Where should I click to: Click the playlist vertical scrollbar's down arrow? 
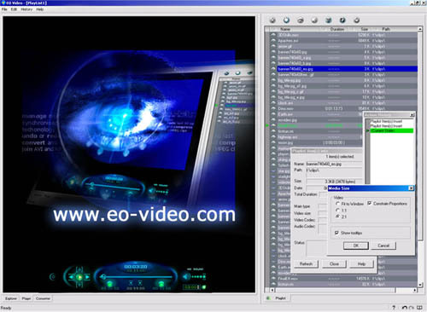(420, 285)
